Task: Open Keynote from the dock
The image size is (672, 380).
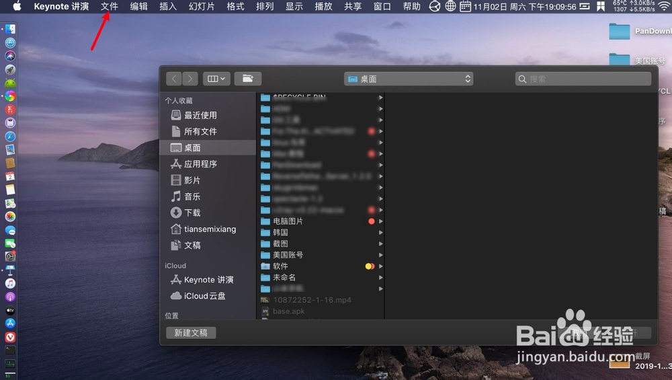Action: click(x=10, y=270)
